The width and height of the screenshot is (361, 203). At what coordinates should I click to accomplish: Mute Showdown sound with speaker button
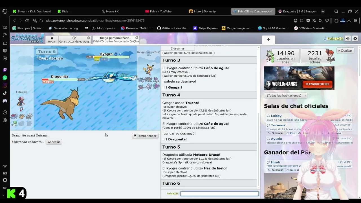pyautogui.click(x=348, y=39)
